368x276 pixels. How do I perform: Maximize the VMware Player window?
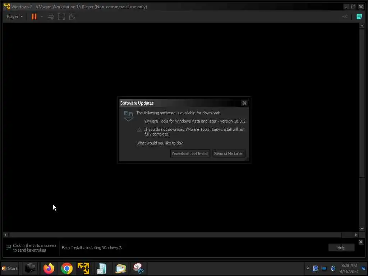(x=353, y=6)
